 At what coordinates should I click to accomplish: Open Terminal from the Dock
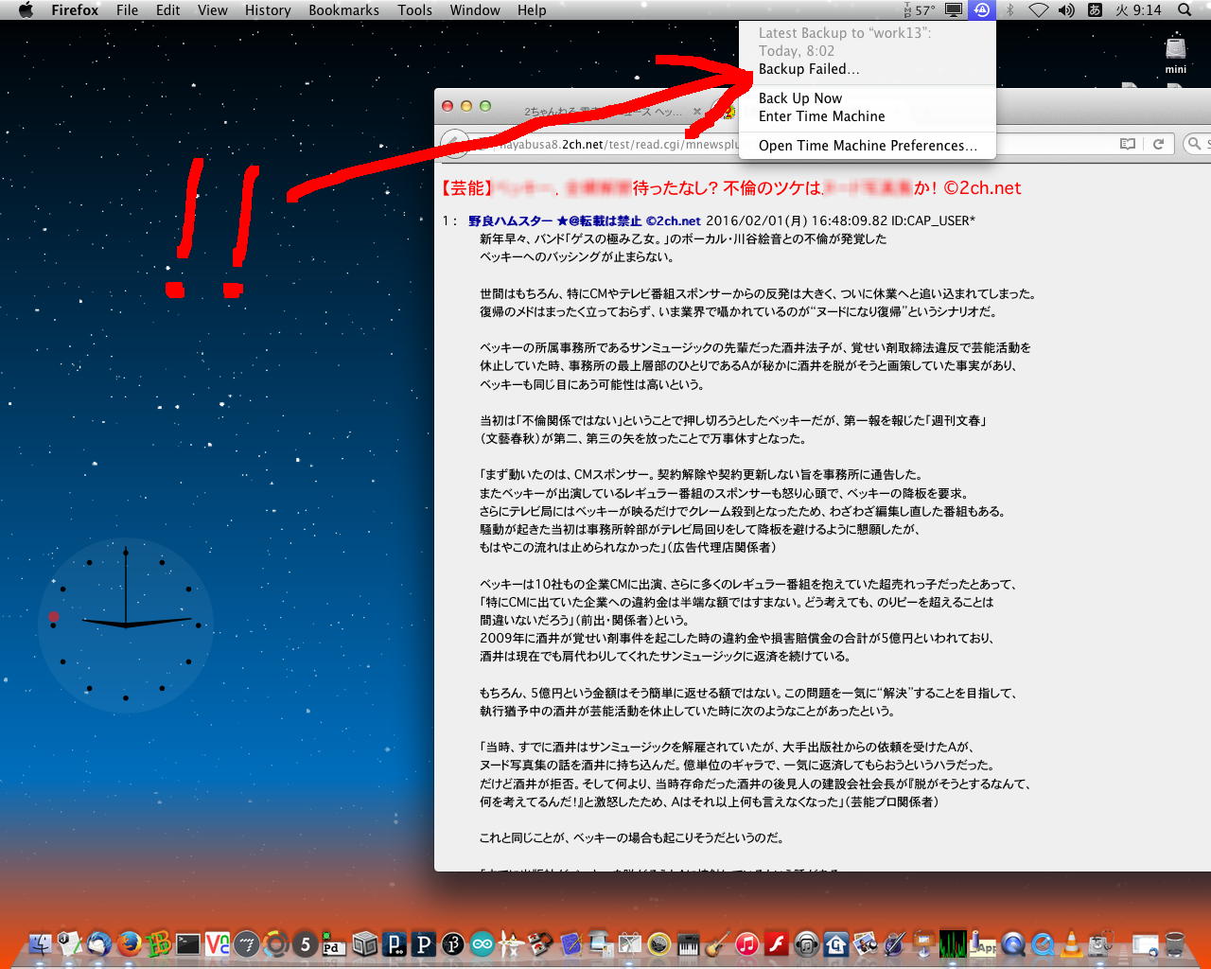pos(188,943)
